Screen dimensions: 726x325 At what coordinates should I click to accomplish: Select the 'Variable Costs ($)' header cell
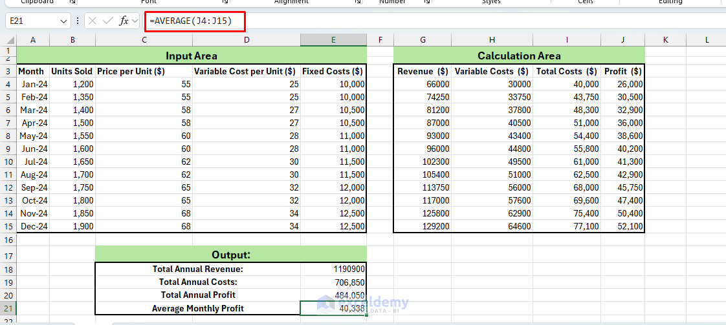tap(492, 71)
